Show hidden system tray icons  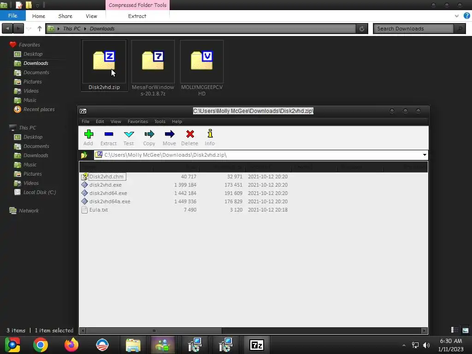coord(404,345)
